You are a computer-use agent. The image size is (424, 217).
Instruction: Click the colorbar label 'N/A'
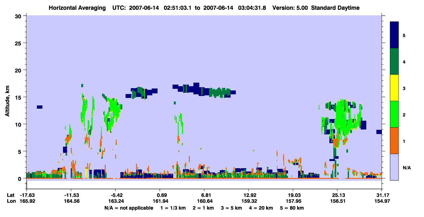tap(407, 168)
